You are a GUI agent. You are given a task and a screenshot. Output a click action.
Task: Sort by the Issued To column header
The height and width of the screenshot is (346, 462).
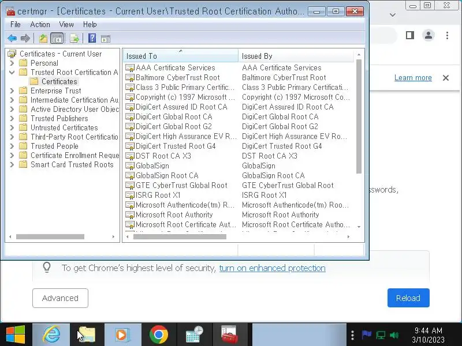[x=181, y=56]
